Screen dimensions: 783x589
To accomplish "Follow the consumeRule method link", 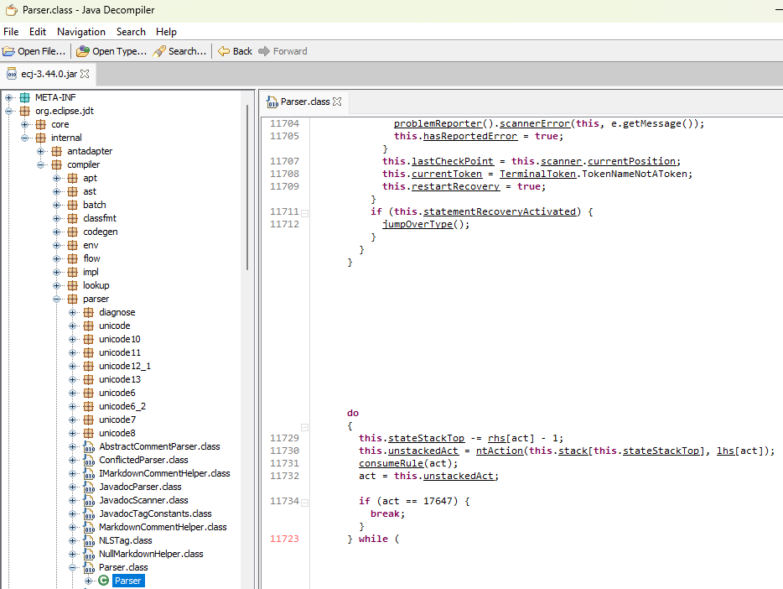I will click(391, 463).
